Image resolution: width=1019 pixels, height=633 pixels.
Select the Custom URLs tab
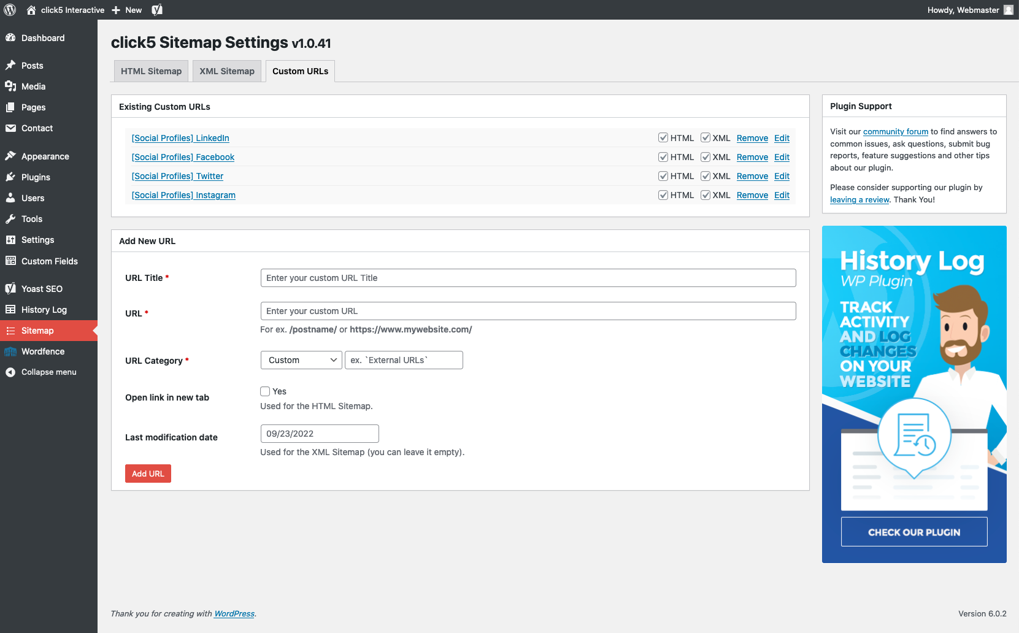click(x=301, y=71)
